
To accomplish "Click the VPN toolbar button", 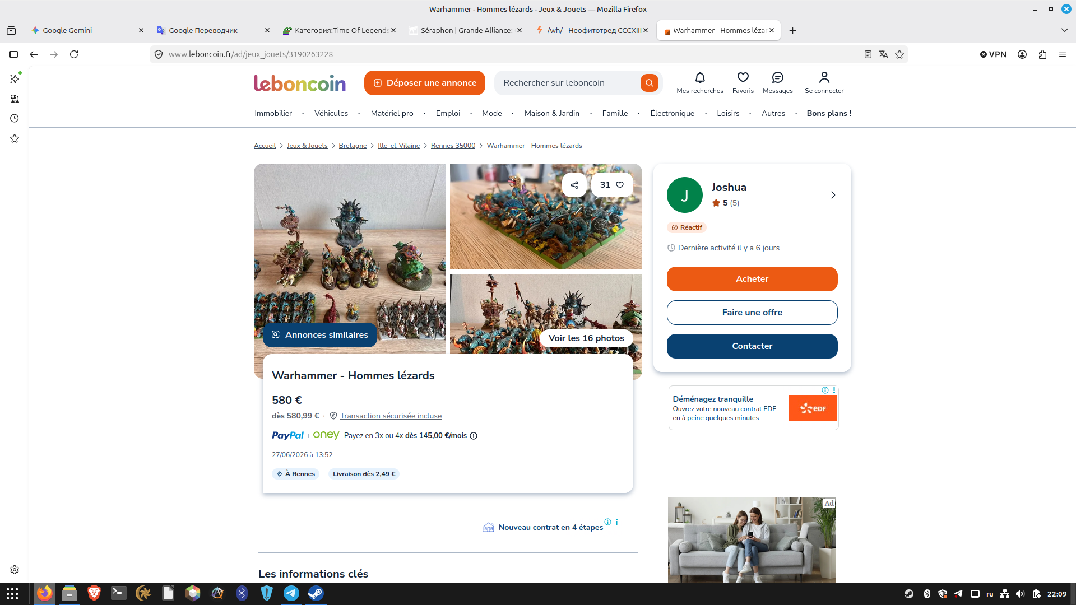I will coord(993,54).
